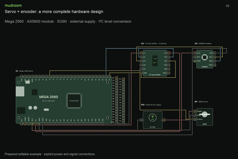Select the SCL pin on the AS5600 module
This screenshot has width=238, height=159.
[215, 57]
